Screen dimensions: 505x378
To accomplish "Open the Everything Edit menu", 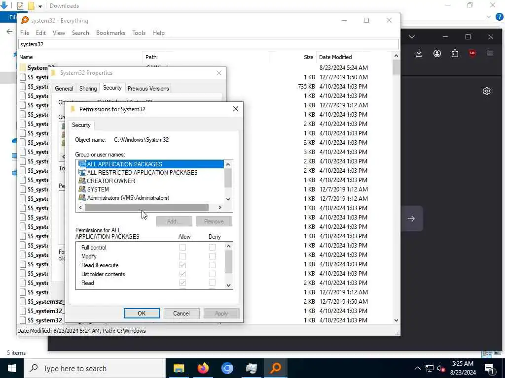I will click(x=40, y=33).
